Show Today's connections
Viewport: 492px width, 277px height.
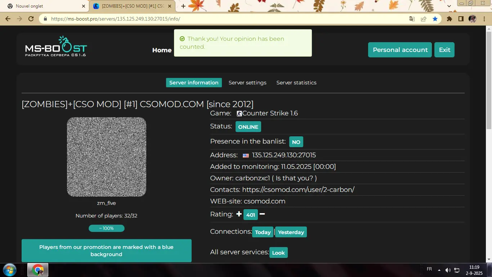263,232
